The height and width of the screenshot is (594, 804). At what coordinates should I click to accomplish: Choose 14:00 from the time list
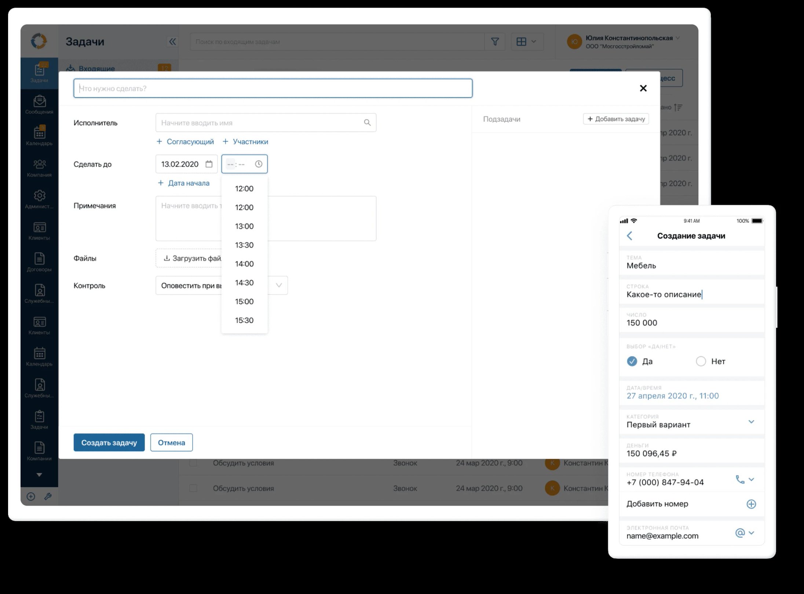click(244, 264)
